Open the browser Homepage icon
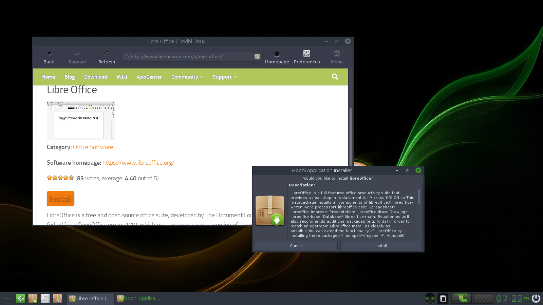Image resolution: width=543 pixels, height=305 pixels. tap(277, 57)
